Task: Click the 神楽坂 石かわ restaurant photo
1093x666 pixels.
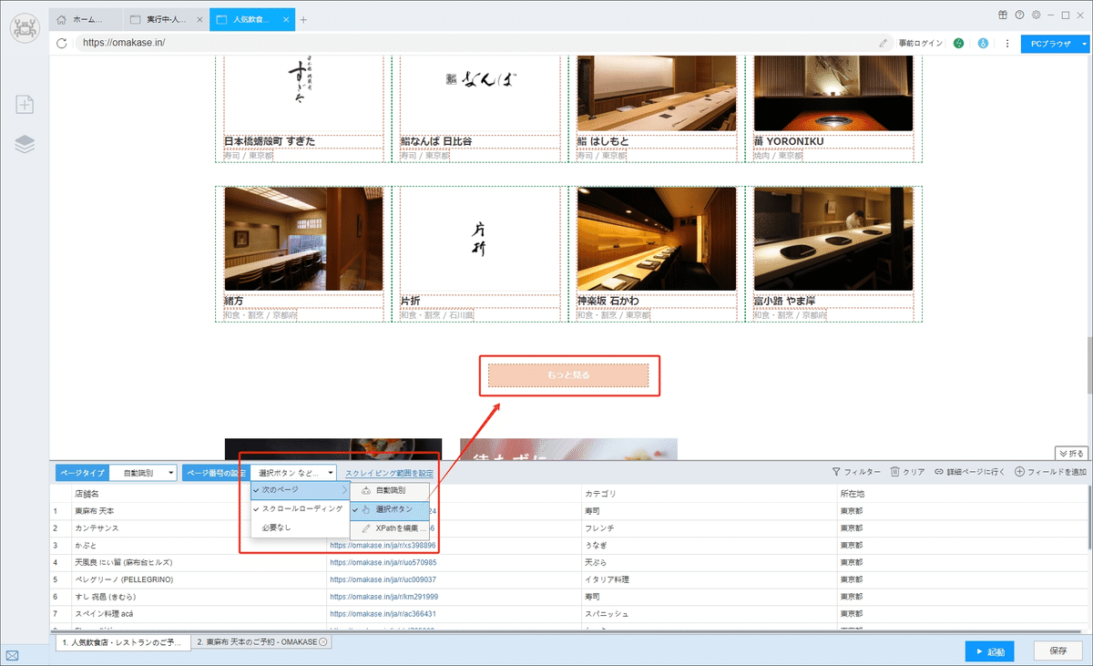Action: point(656,240)
